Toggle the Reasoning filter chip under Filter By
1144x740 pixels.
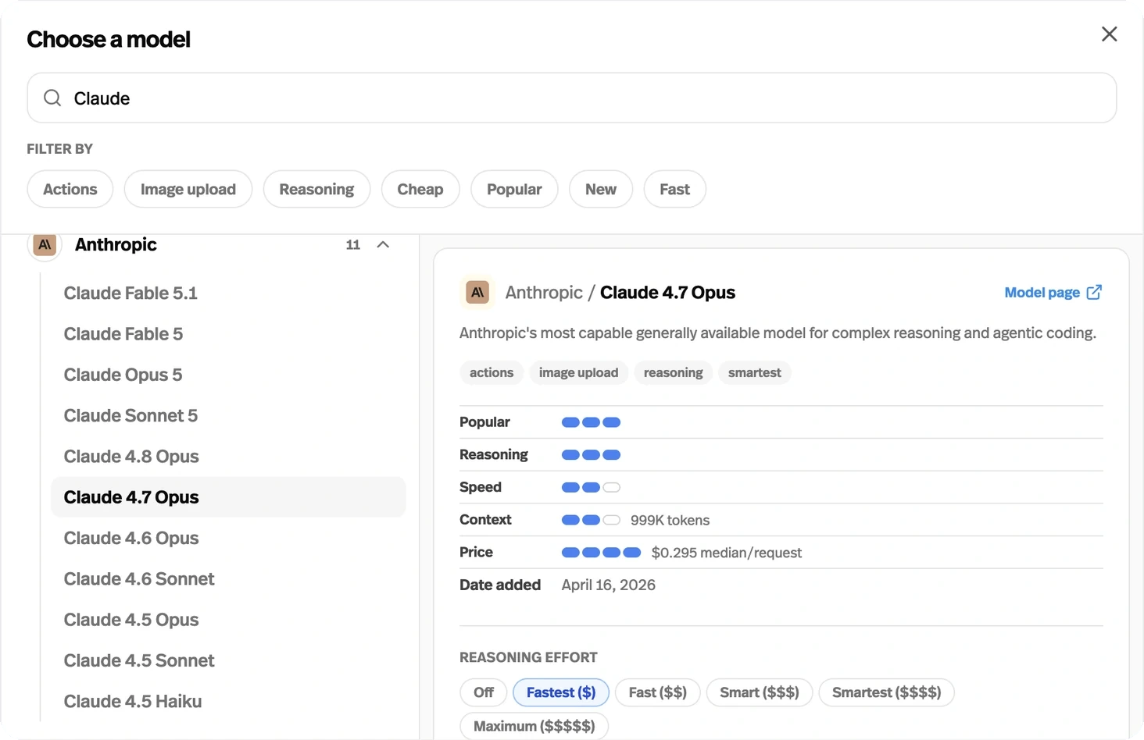click(x=316, y=189)
